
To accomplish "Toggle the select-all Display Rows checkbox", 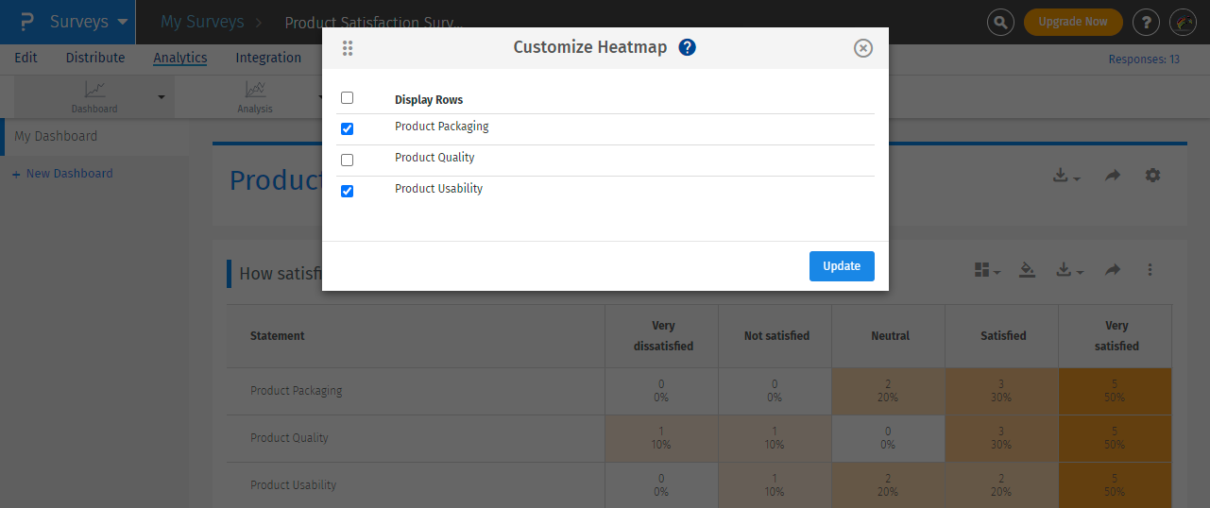I will tap(347, 97).
